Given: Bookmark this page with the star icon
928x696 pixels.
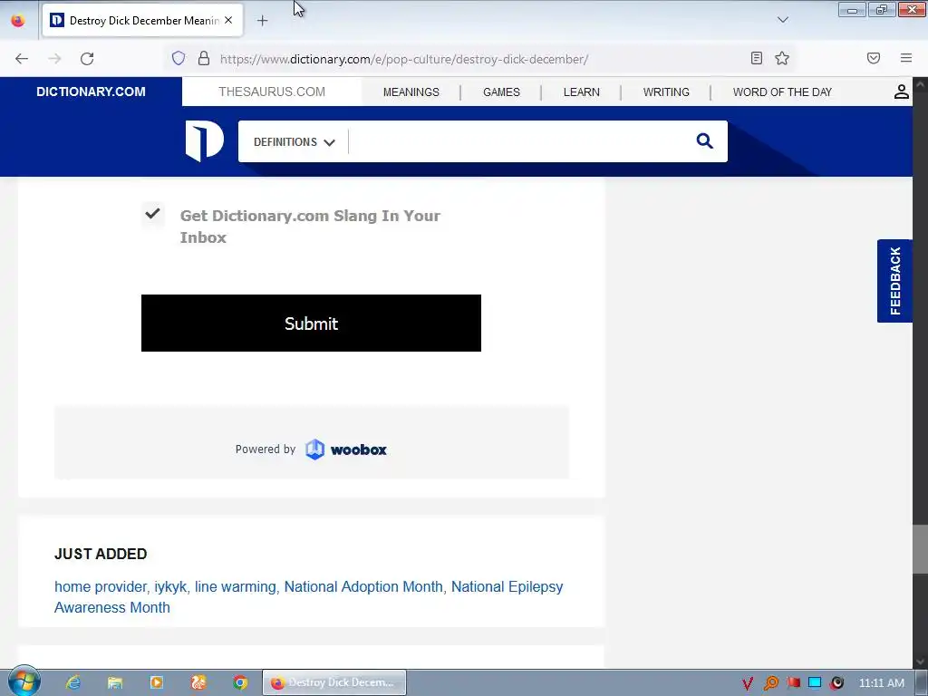Looking at the screenshot, I should 782,58.
